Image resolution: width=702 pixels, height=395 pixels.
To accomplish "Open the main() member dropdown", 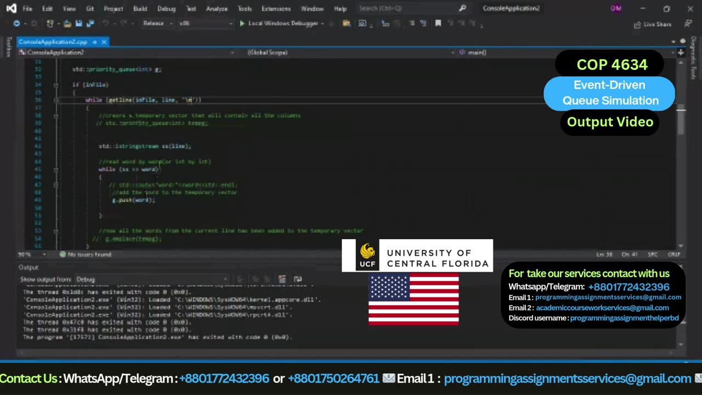I will pos(567,53).
